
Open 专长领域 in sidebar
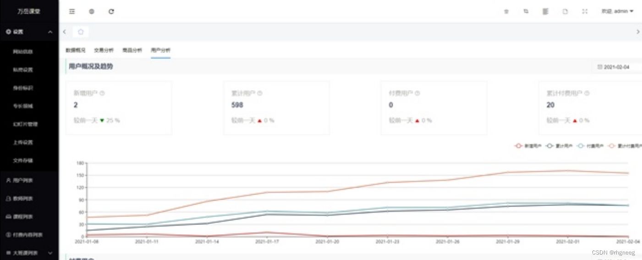click(x=23, y=106)
